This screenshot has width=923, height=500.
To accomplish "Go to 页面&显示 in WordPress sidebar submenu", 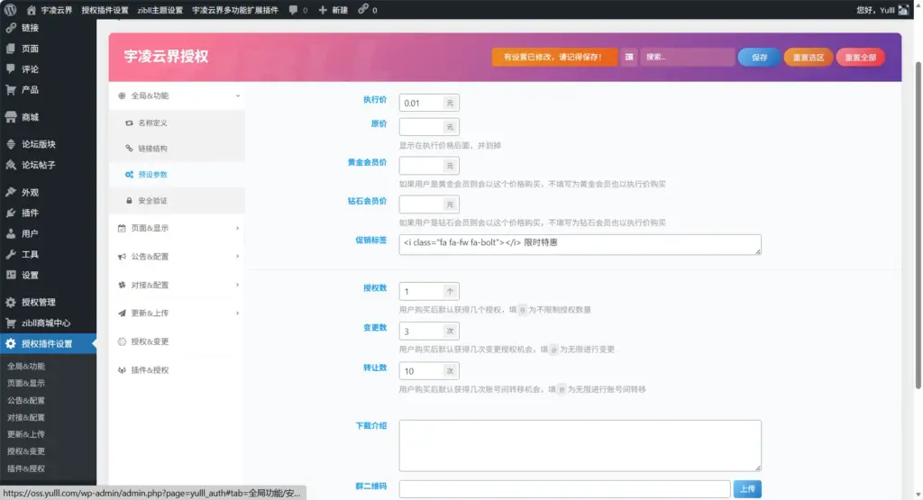I will pyautogui.click(x=26, y=383).
